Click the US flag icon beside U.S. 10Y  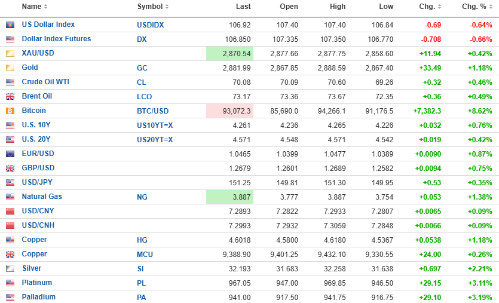point(10,125)
